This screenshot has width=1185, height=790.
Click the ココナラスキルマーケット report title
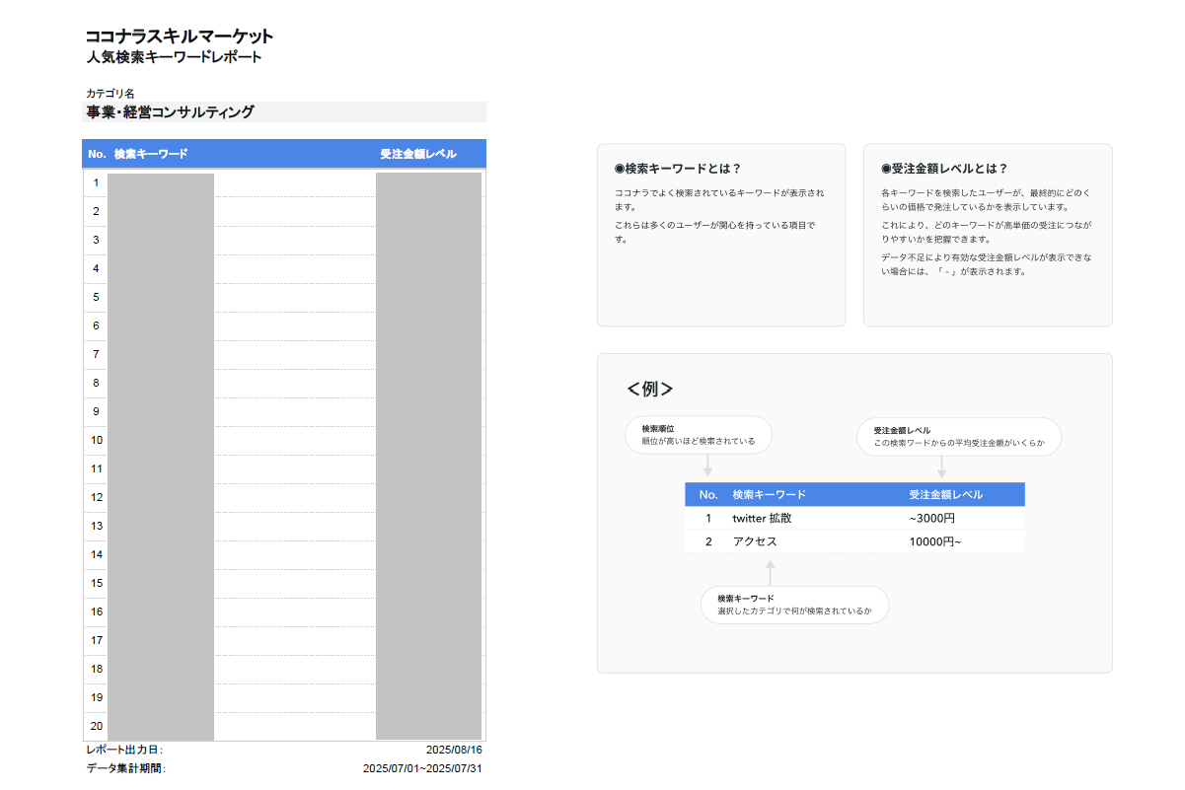[x=179, y=36]
